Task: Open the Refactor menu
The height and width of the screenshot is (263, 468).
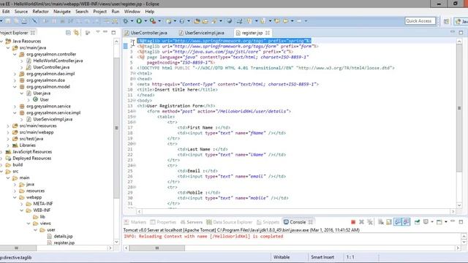Action: 40,12
